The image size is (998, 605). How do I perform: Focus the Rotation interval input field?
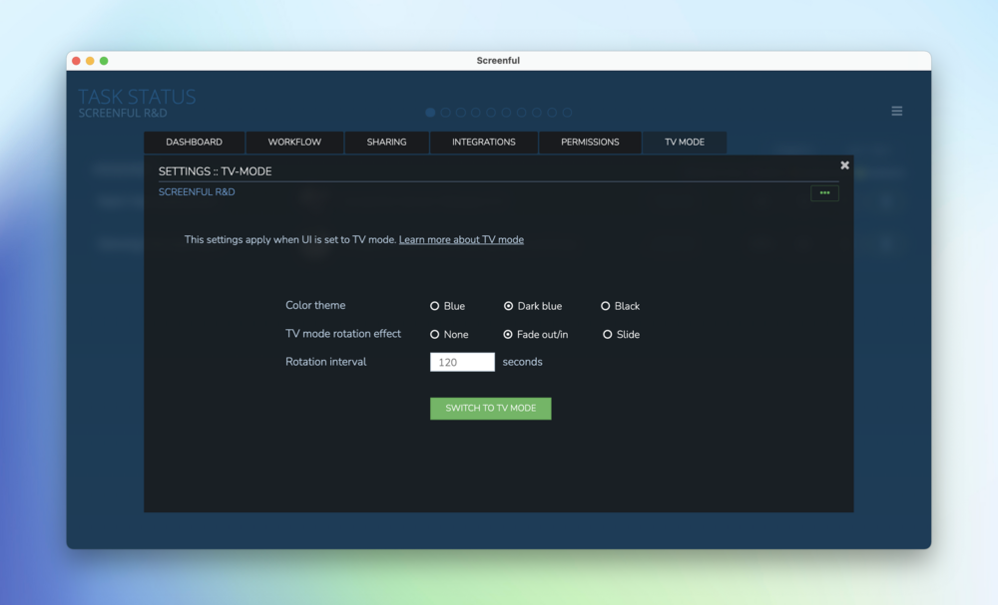(x=462, y=362)
